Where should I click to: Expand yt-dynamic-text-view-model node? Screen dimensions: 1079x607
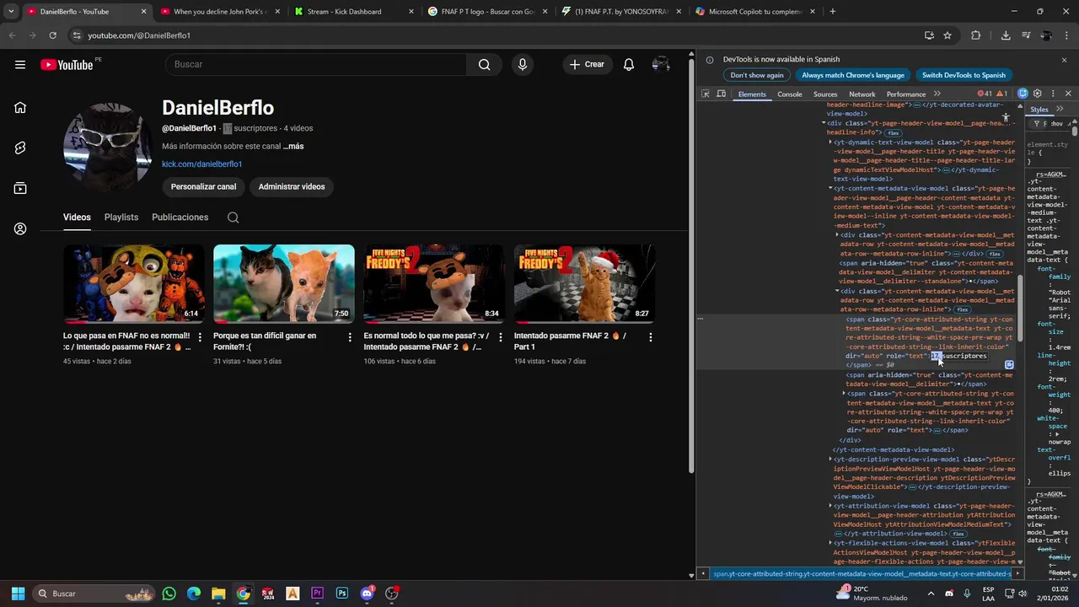830,142
